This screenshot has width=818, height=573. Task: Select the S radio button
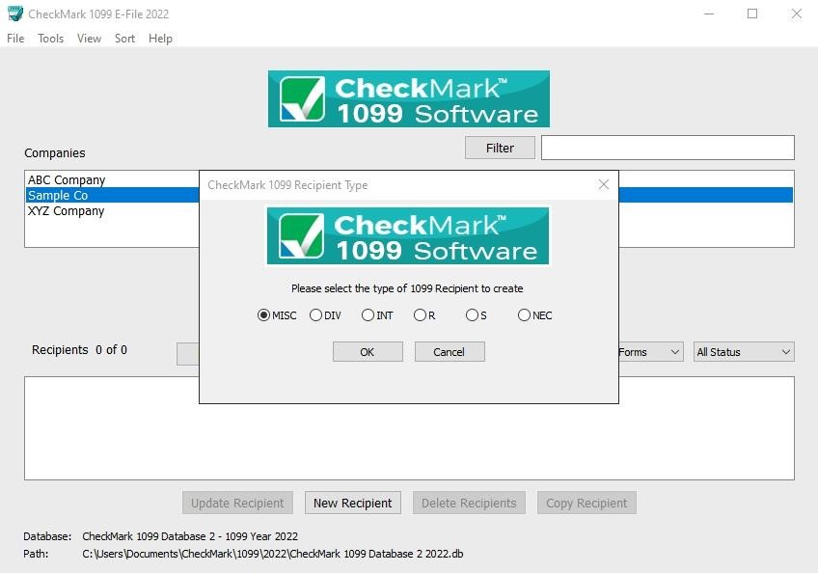[472, 315]
